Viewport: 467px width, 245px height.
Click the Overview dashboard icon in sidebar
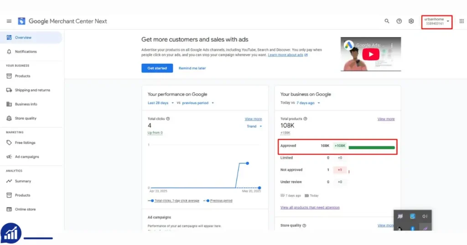pos(9,37)
